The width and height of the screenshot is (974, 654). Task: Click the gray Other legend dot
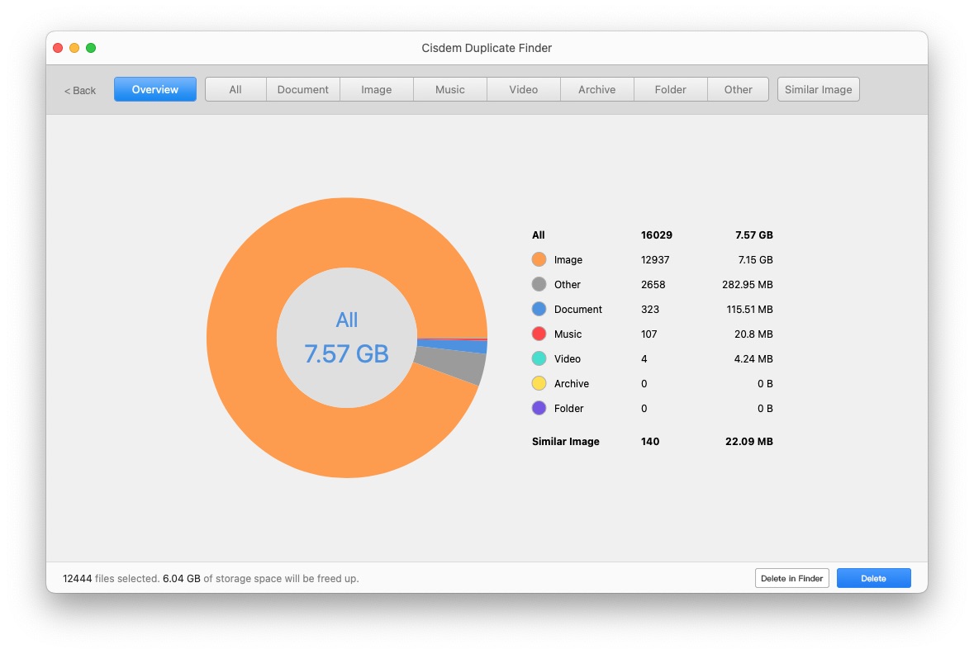(539, 284)
